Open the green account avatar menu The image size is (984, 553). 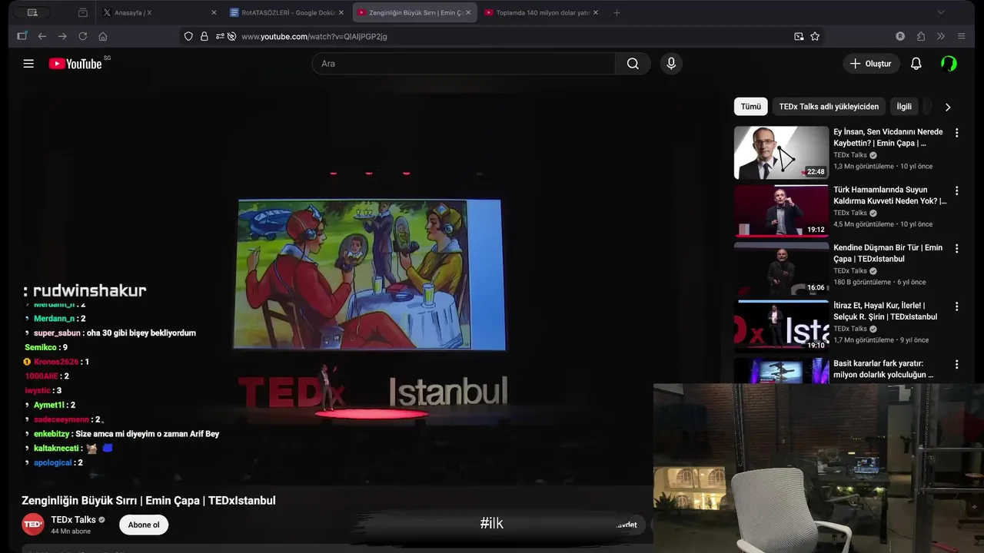[949, 64]
